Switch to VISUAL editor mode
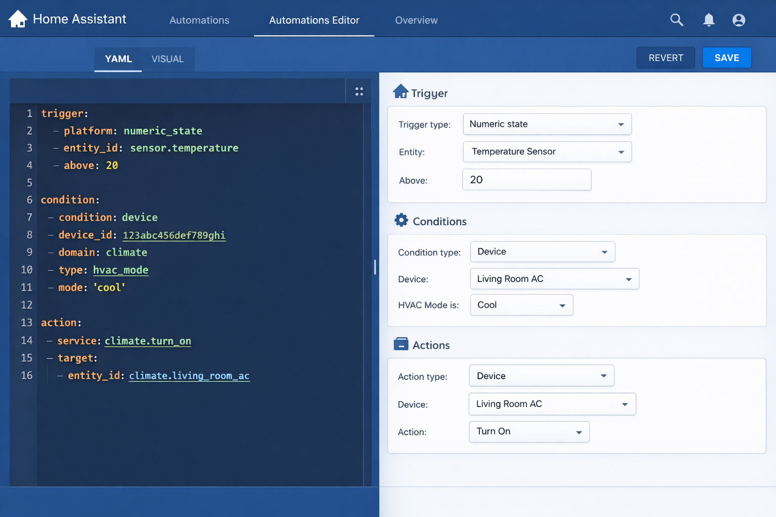Viewport: 776px width, 517px height. click(x=168, y=59)
